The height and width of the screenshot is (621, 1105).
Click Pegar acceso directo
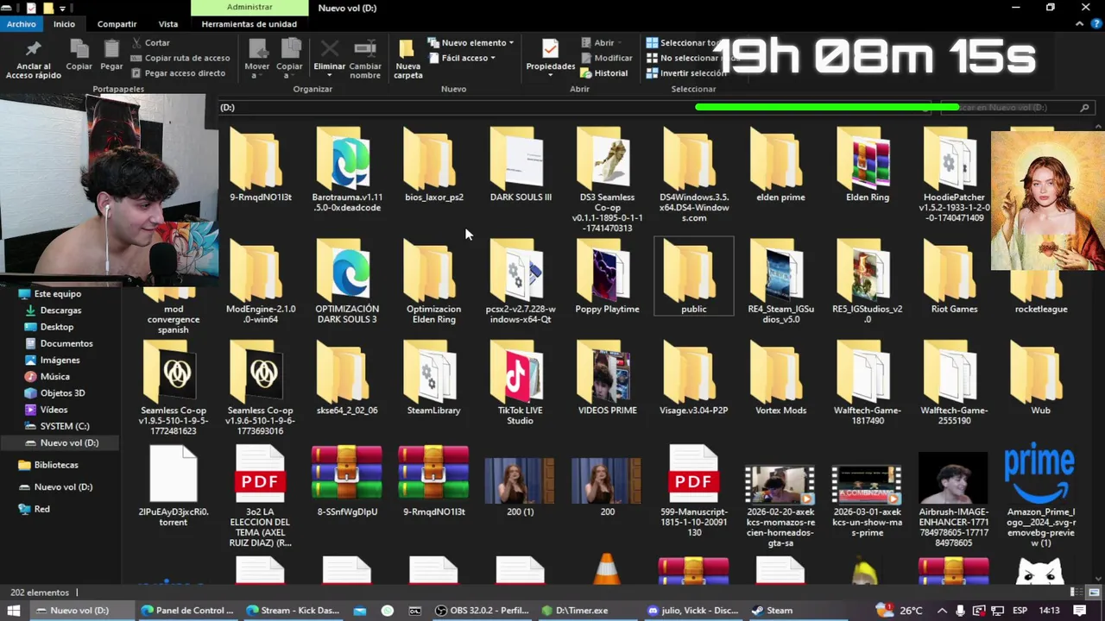pos(178,73)
